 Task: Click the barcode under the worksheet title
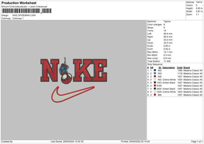[27, 11]
